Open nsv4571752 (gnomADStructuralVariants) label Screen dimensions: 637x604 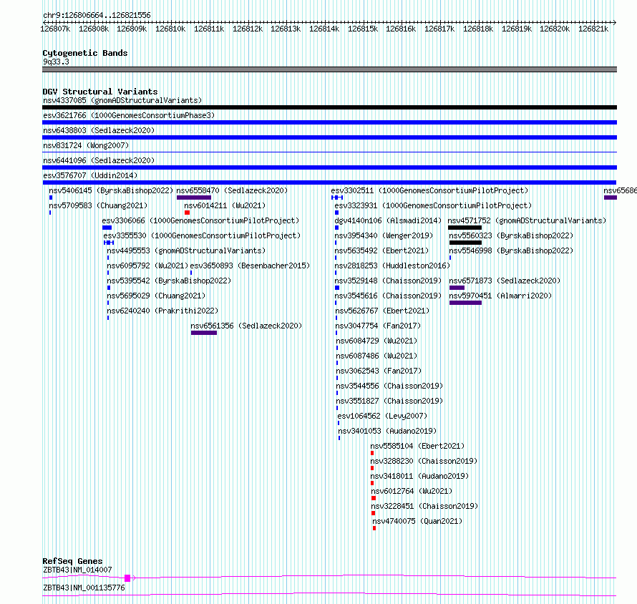(527, 220)
